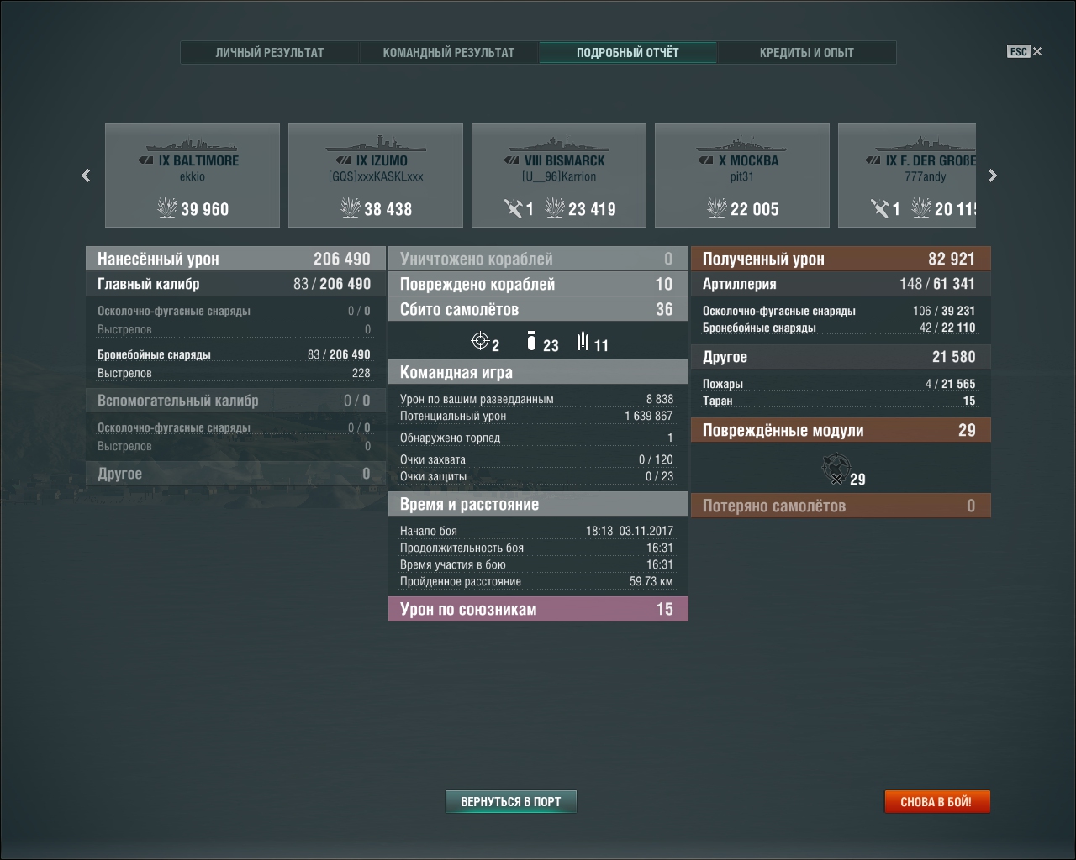The height and width of the screenshot is (860, 1076).
Task: Click Снова в бой! button
Action: pyautogui.click(x=936, y=802)
